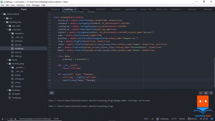Click the editor vertical scrollbar
The height and width of the screenshot is (121, 215).
pyautogui.click(x=214, y=73)
